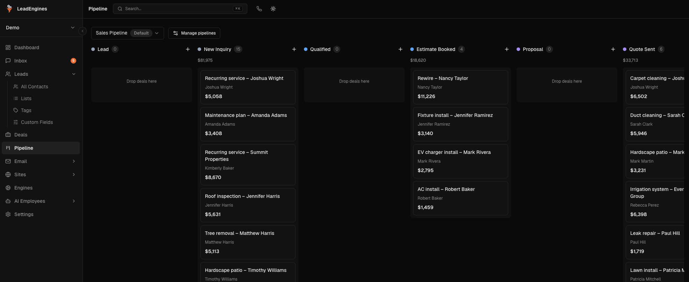Screen dimensions: 689x282
Task: Add a deal to Proposal column
Action: [x=613, y=49]
